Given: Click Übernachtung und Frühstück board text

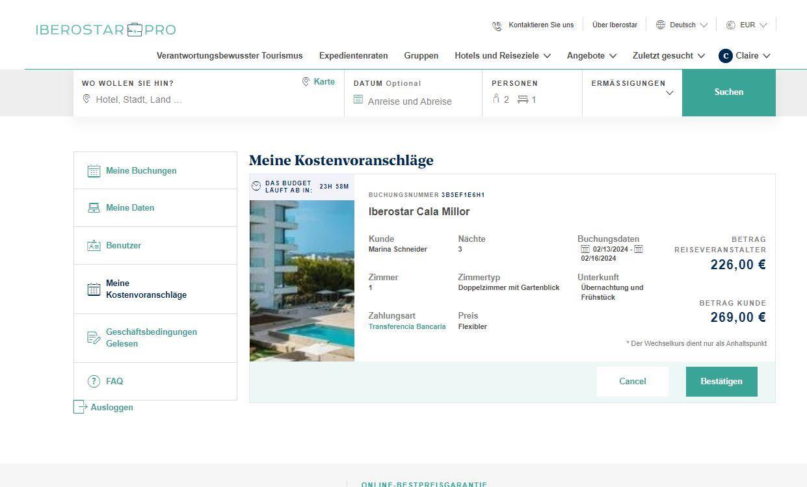Looking at the screenshot, I should [x=612, y=293].
